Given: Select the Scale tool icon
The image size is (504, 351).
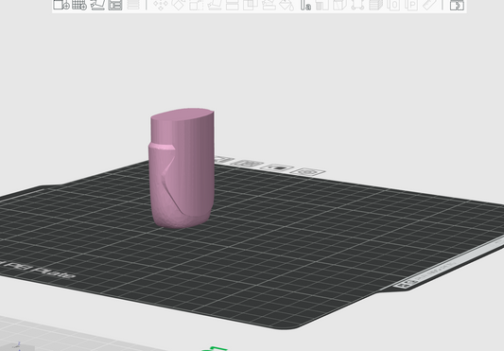Looking at the screenshot, I should tap(196, 5).
